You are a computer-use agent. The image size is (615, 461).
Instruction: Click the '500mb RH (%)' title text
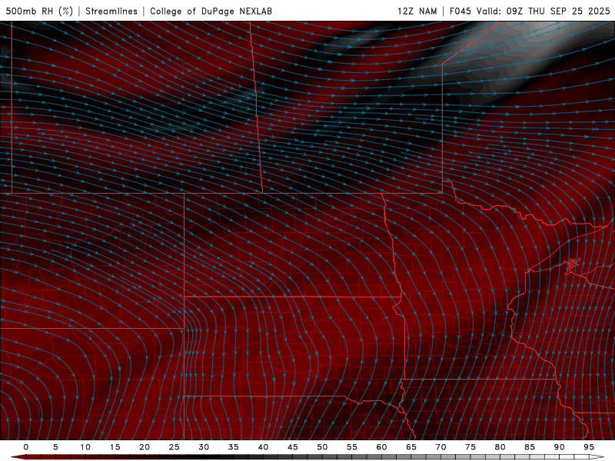(39, 11)
